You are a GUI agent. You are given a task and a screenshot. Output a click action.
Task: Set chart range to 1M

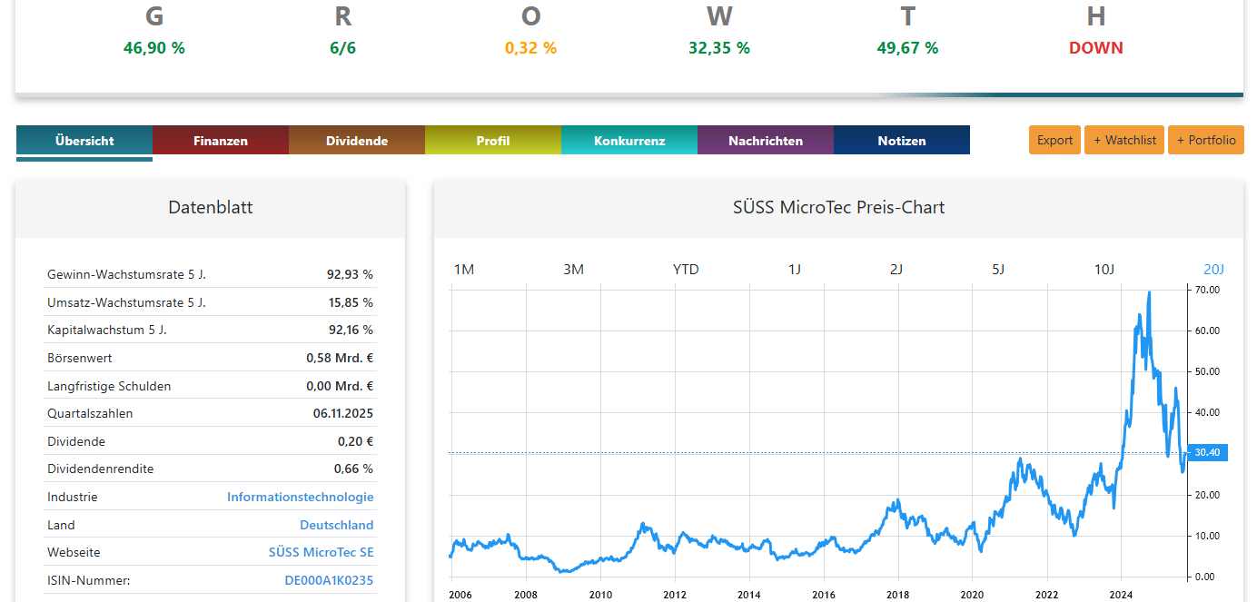[464, 270]
